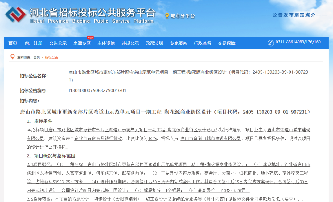
Task: Open the 交易保障 menu item
Action: click(x=226, y=43)
